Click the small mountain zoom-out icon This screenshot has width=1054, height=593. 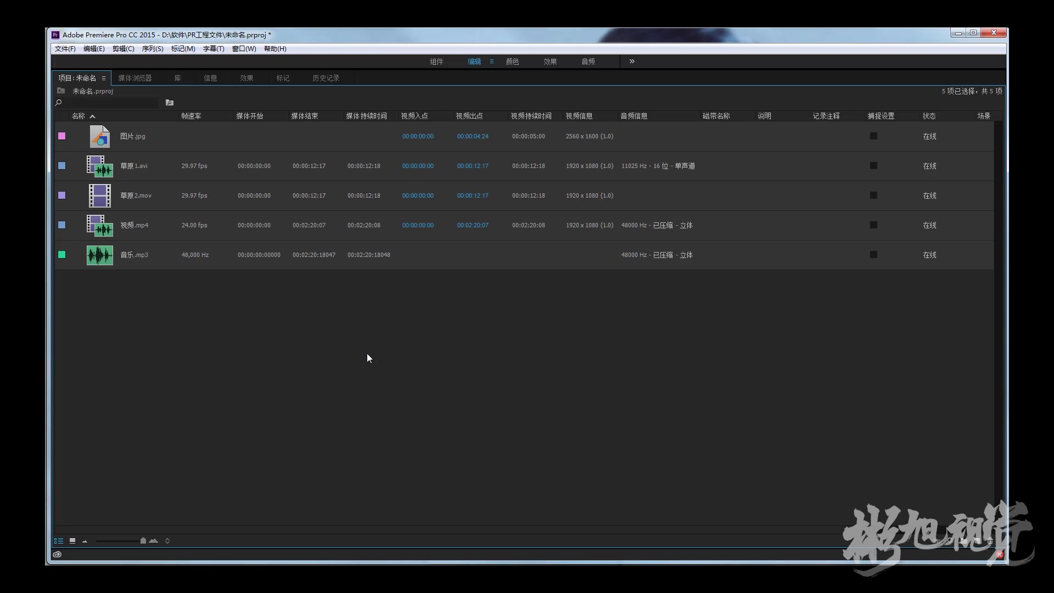[x=85, y=541]
